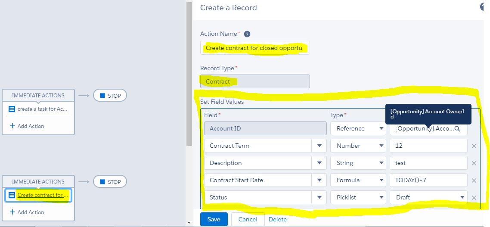Remove the Contract Term field row
This screenshot has width=490, height=227.
(x=474, y=146)
